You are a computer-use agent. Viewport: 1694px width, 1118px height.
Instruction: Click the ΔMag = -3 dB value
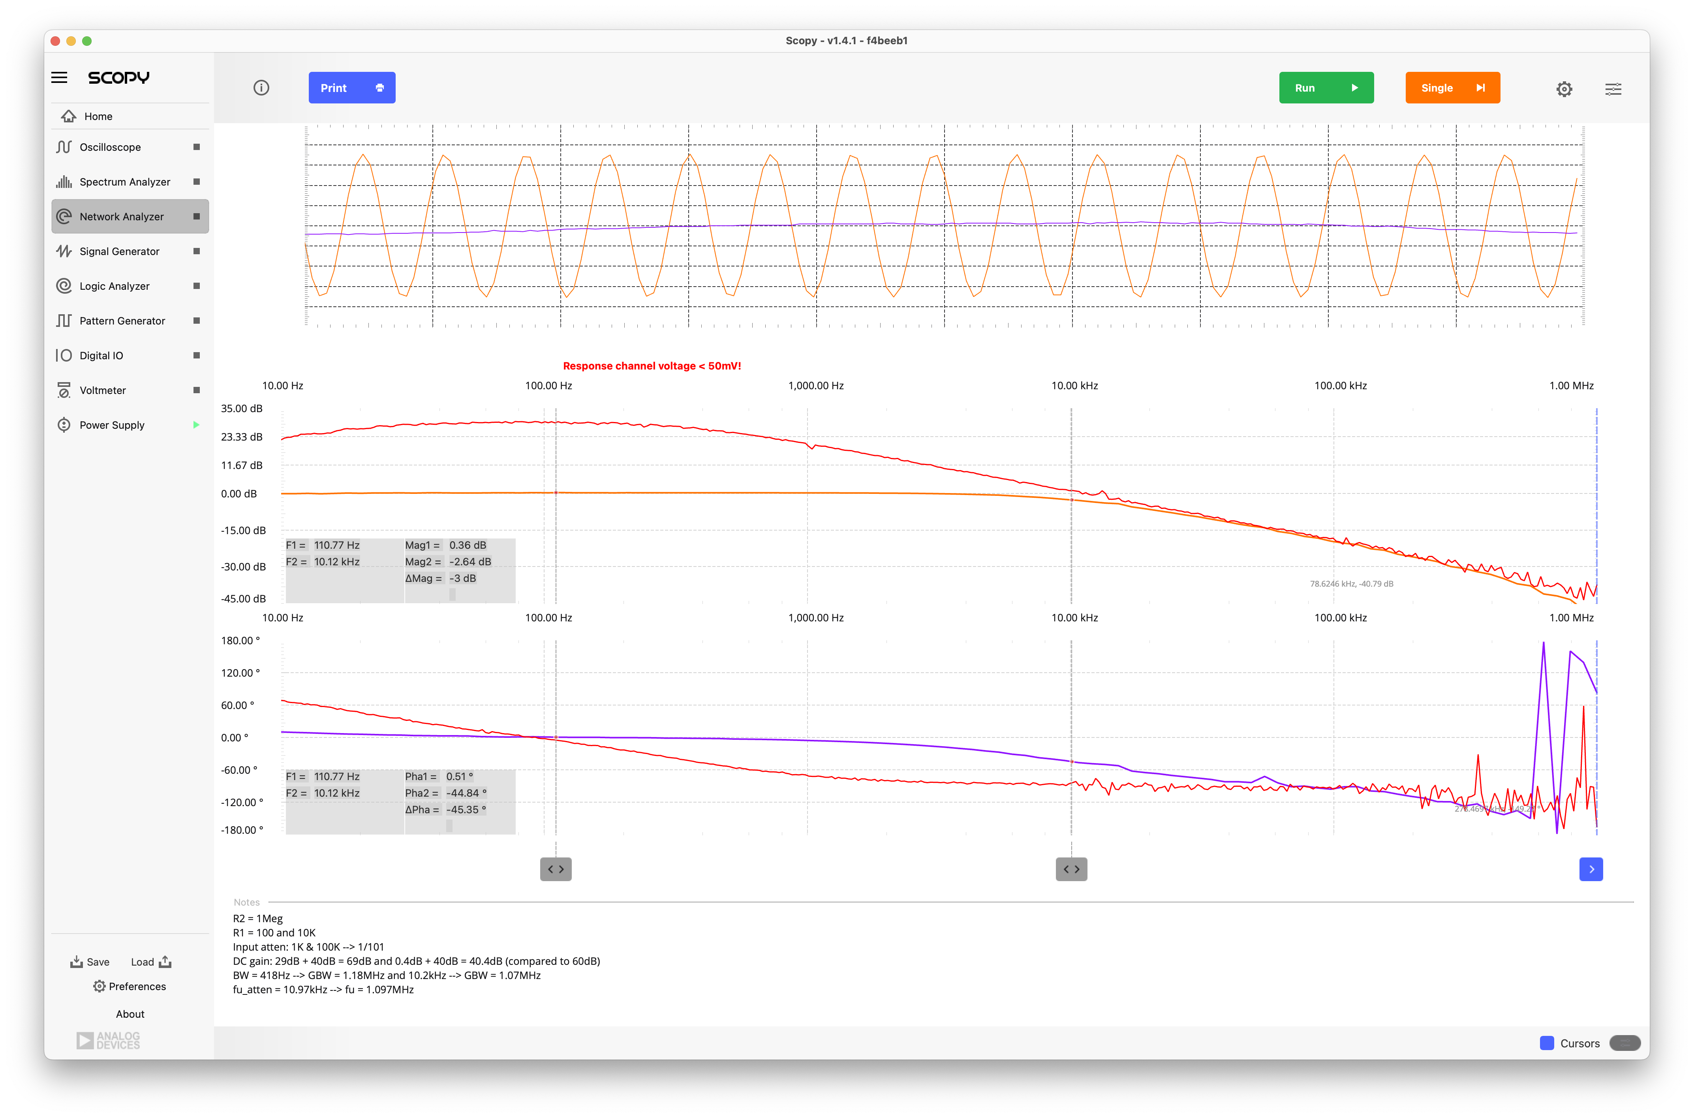[x=462, y=578]
